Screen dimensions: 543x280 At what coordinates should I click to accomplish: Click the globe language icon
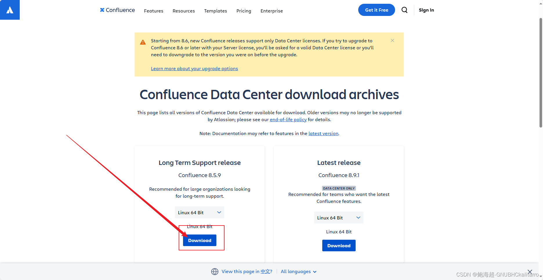pyautogui.click(x=215, y=272)
